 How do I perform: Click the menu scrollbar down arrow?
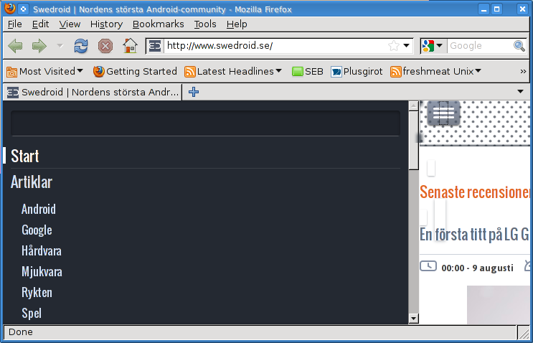(x=413, y=319)
